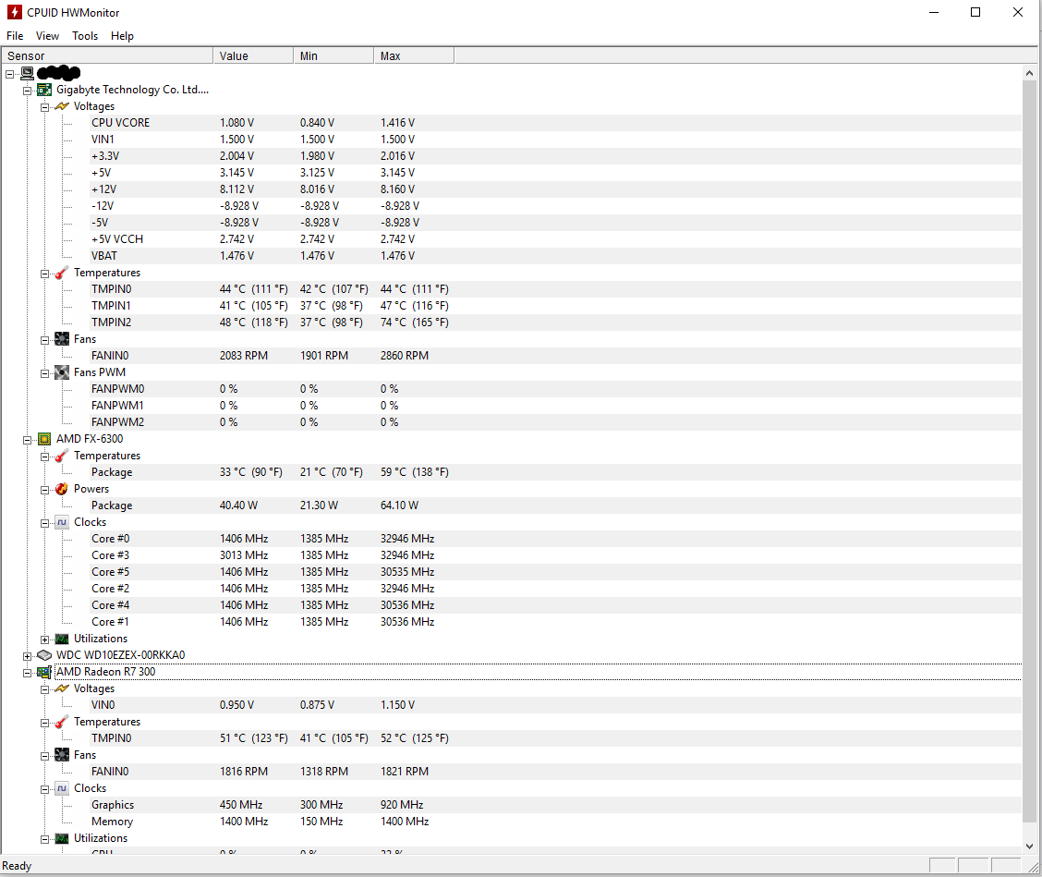Expand the FX-6300 Utilizations group
This screenshot has width=1042, height=877.
tap(44, 639)
